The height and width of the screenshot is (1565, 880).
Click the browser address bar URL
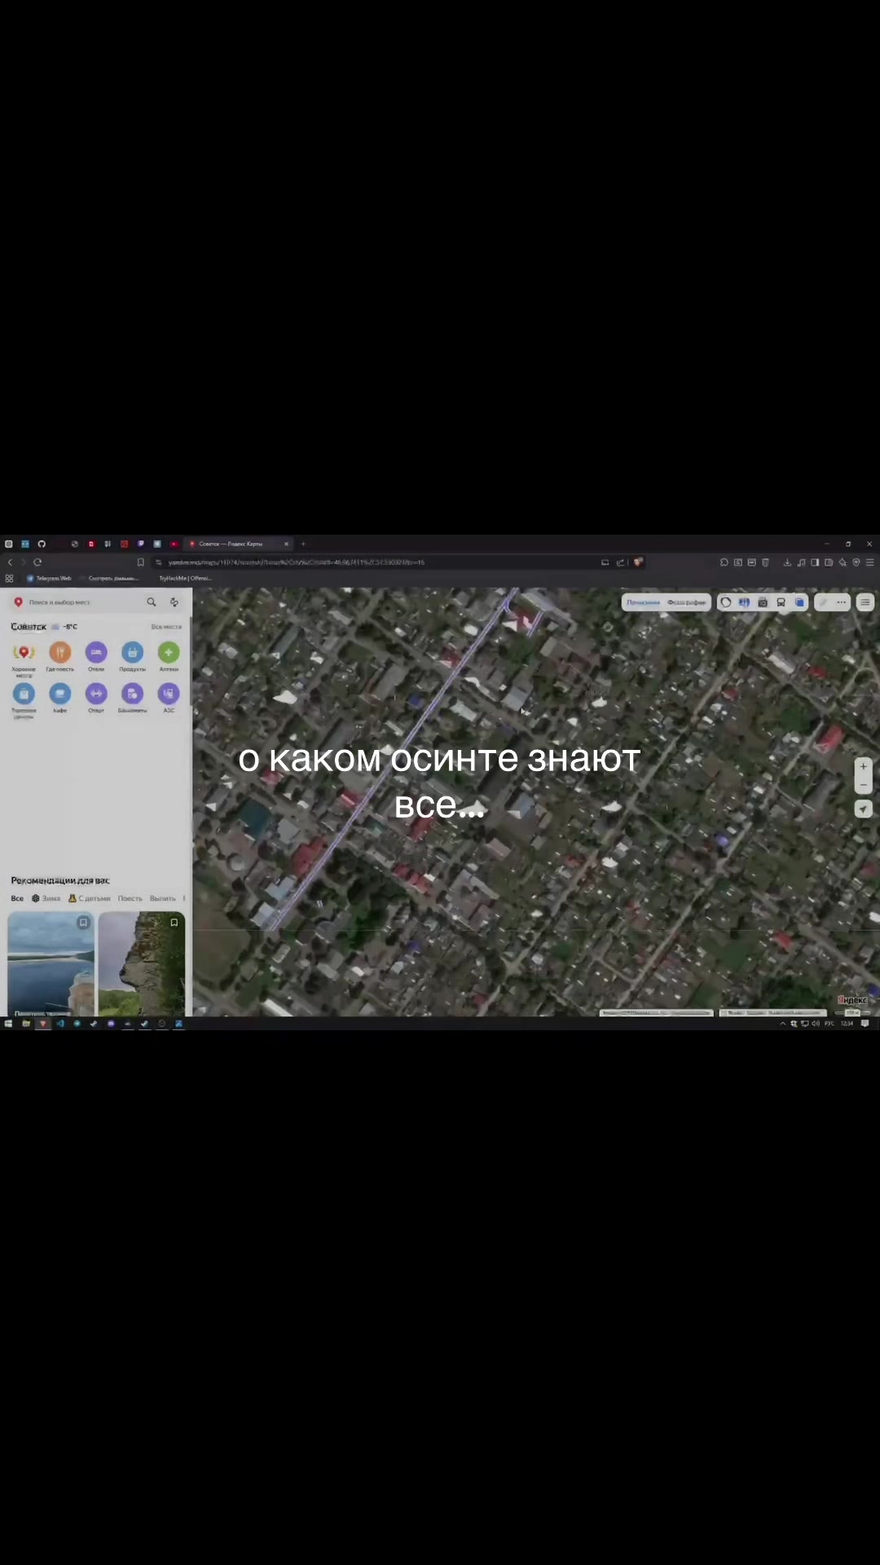pyautogui.click(x=297, y=562)
